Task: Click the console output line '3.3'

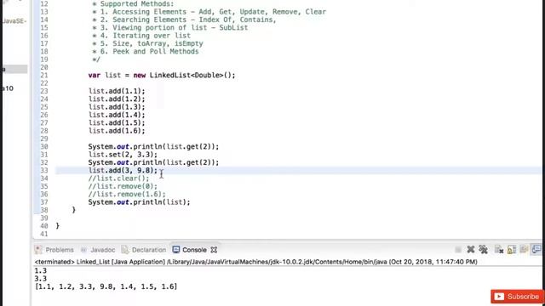Action: tap(41, 279)
